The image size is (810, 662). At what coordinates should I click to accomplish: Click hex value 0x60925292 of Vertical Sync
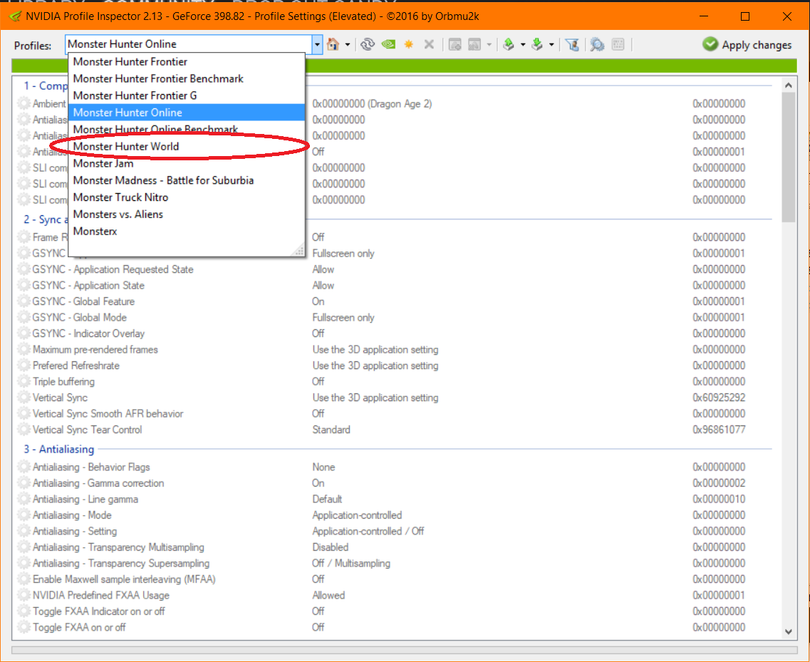(x=719, y=398)
